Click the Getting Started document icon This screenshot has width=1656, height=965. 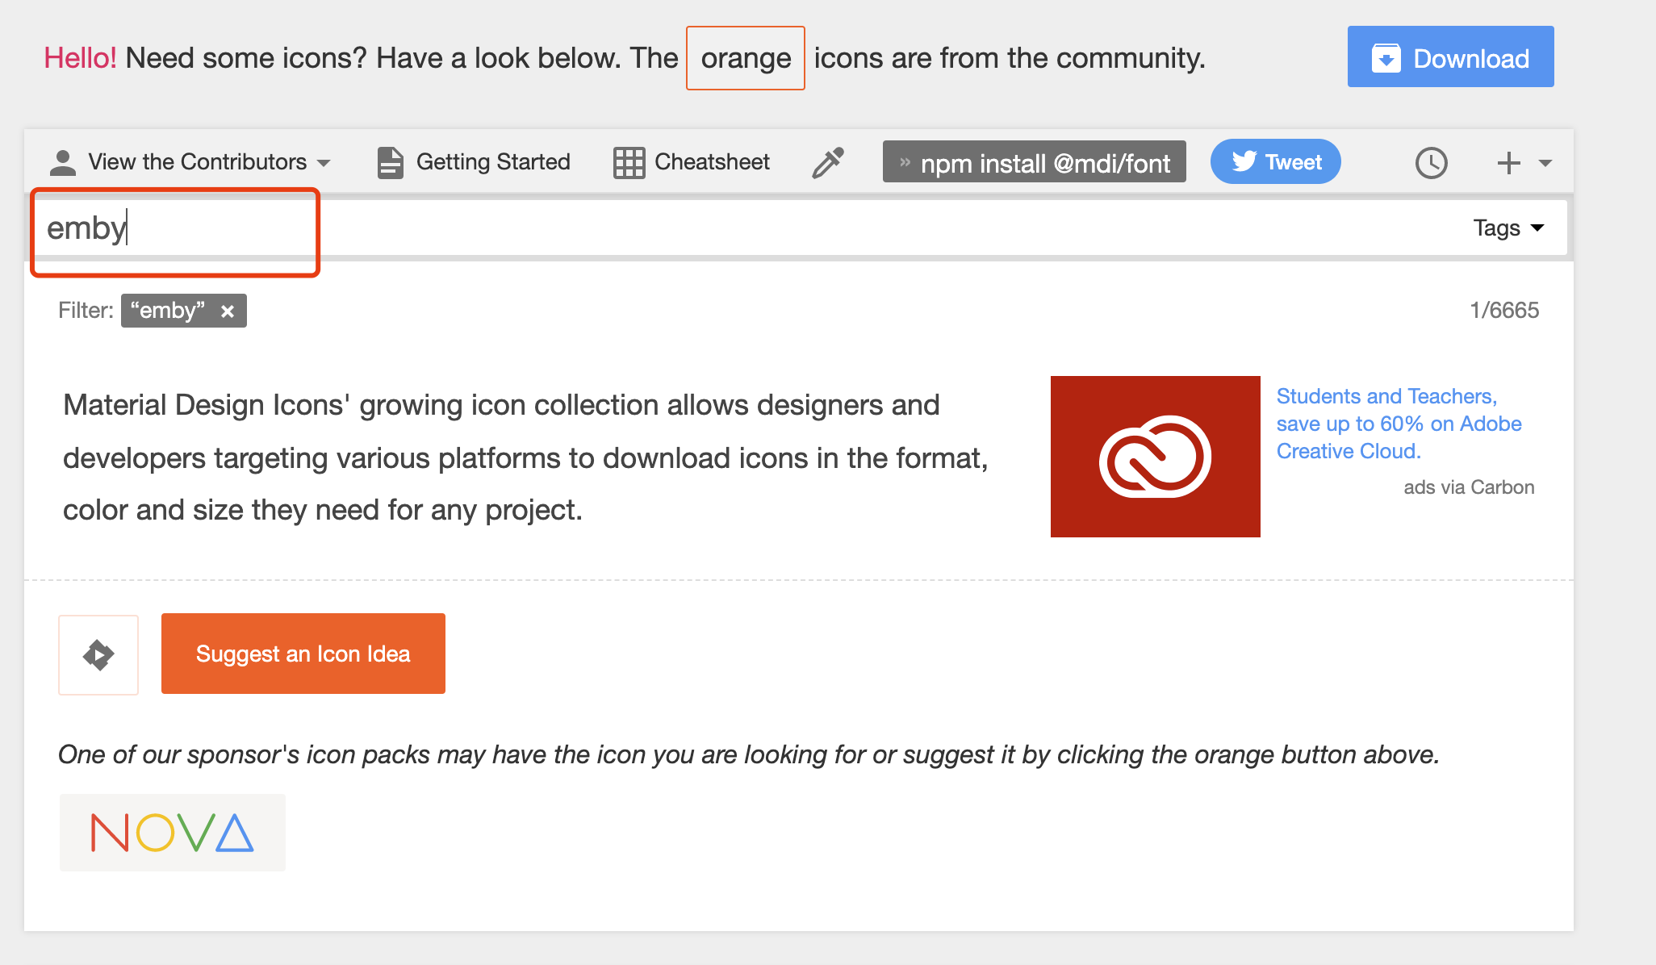(x=390, y=162)
